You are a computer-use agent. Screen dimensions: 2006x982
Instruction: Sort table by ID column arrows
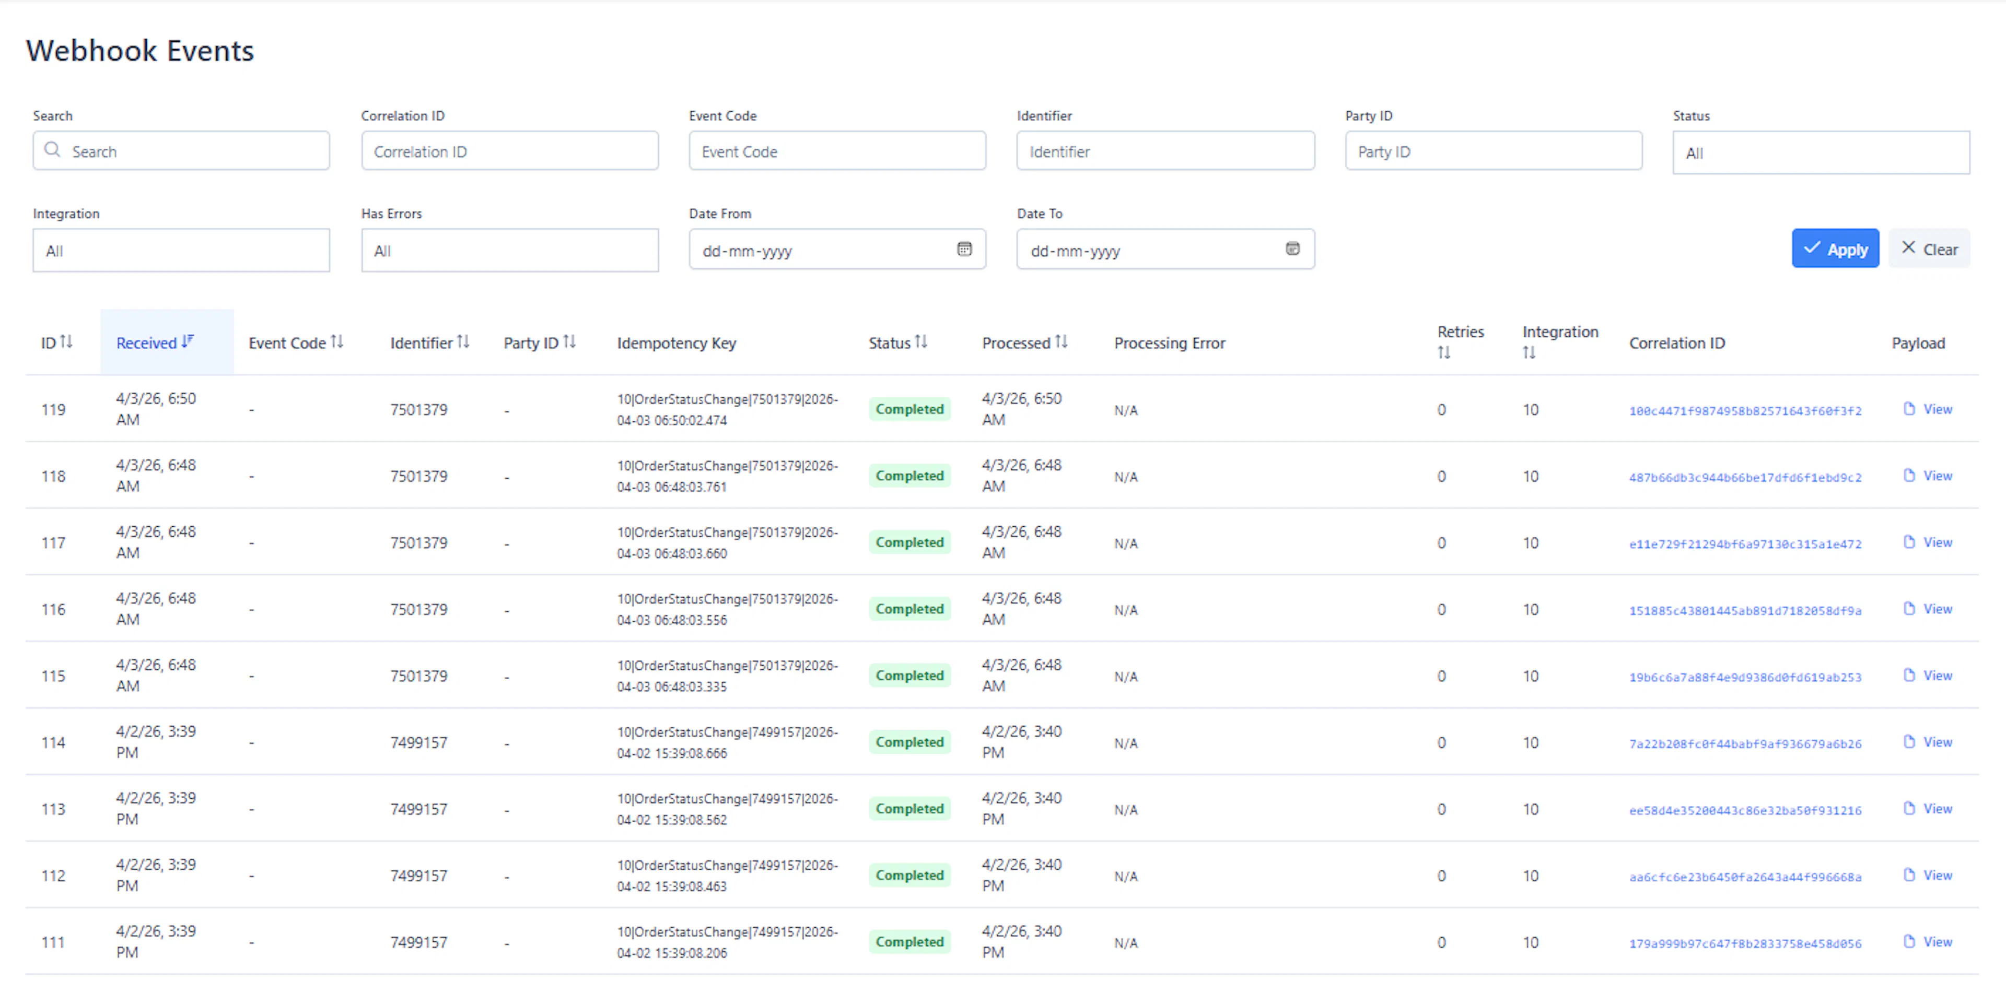tap(66, 341)
